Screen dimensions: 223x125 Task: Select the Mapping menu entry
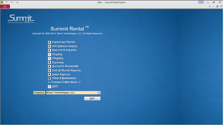[x=58, y=58]
